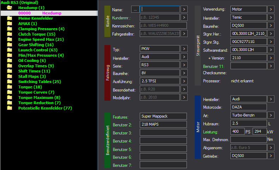Click the folder icon beside Torque Maximum (8)
The image size is (279, 170).
click(10, 97)
